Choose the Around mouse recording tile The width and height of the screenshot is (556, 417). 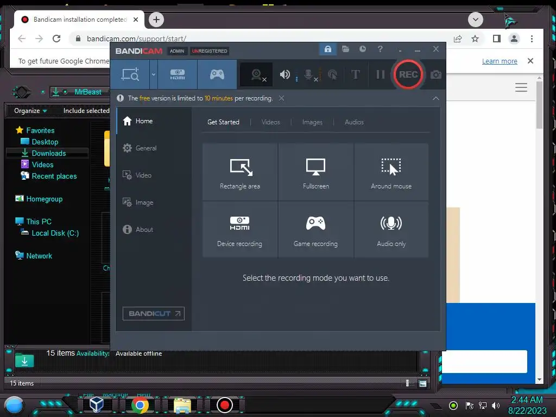click(391, 172)
